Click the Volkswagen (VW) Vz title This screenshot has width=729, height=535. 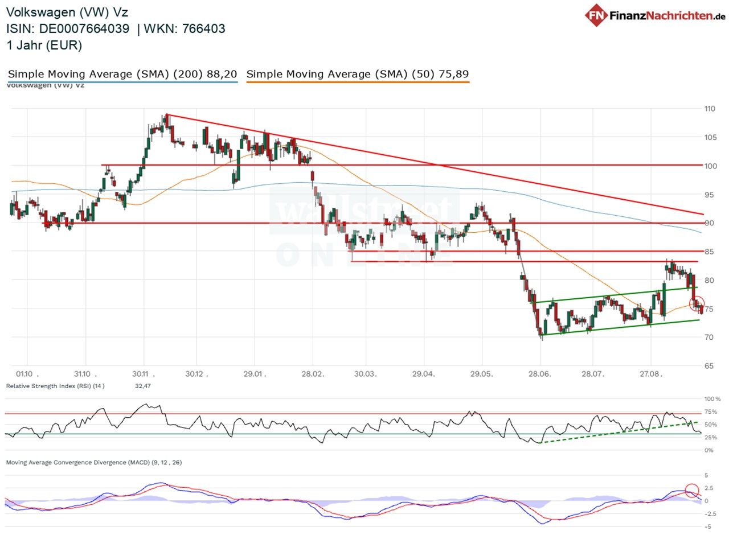point(67,11)
